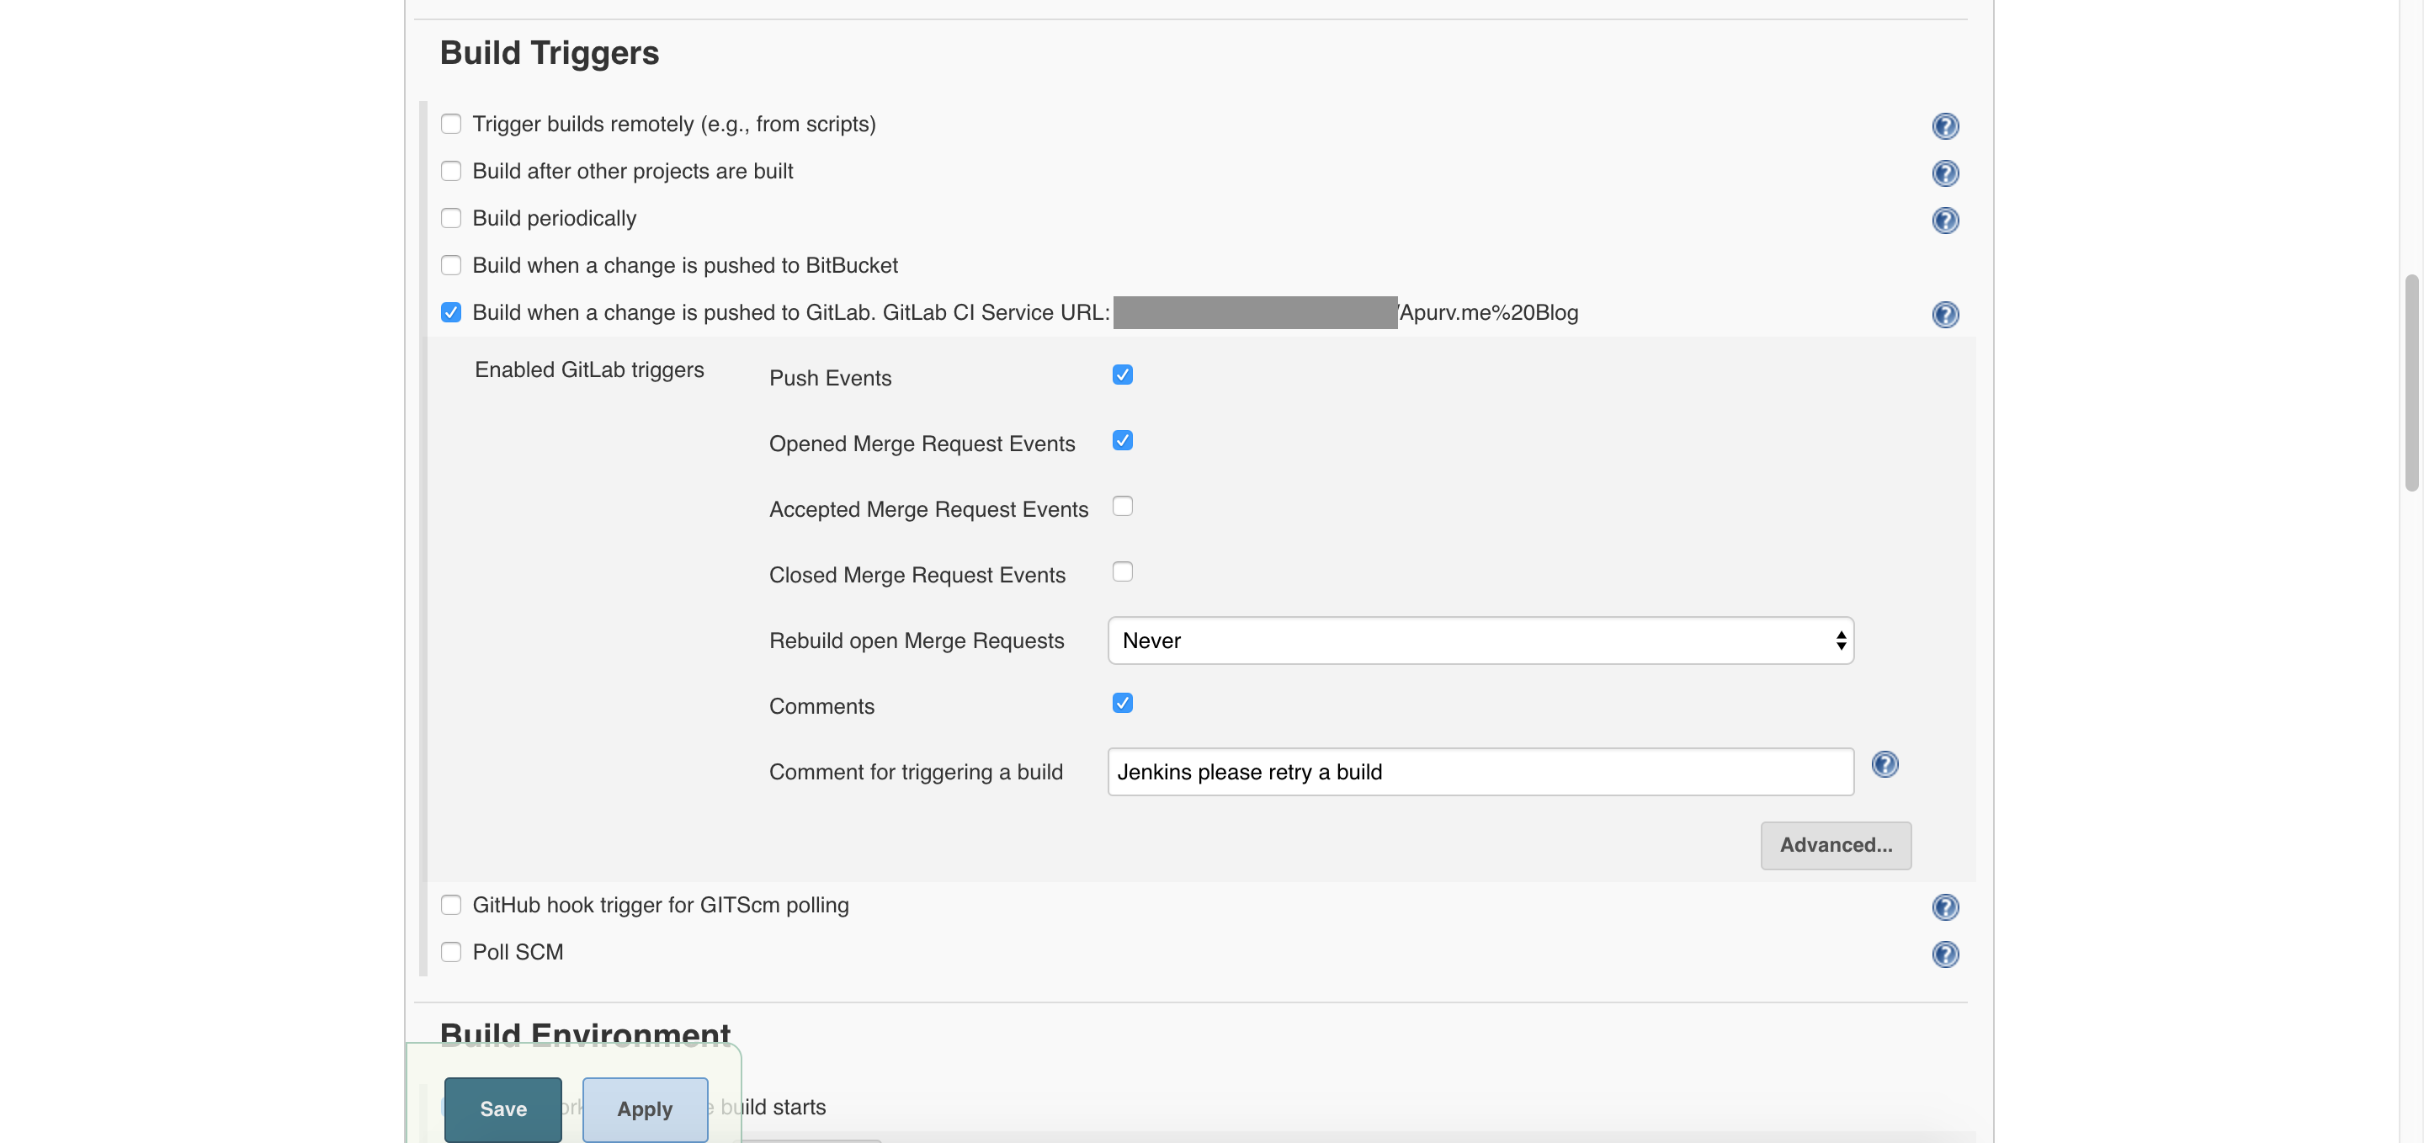Check Closed Merge Request Events

1122,572
